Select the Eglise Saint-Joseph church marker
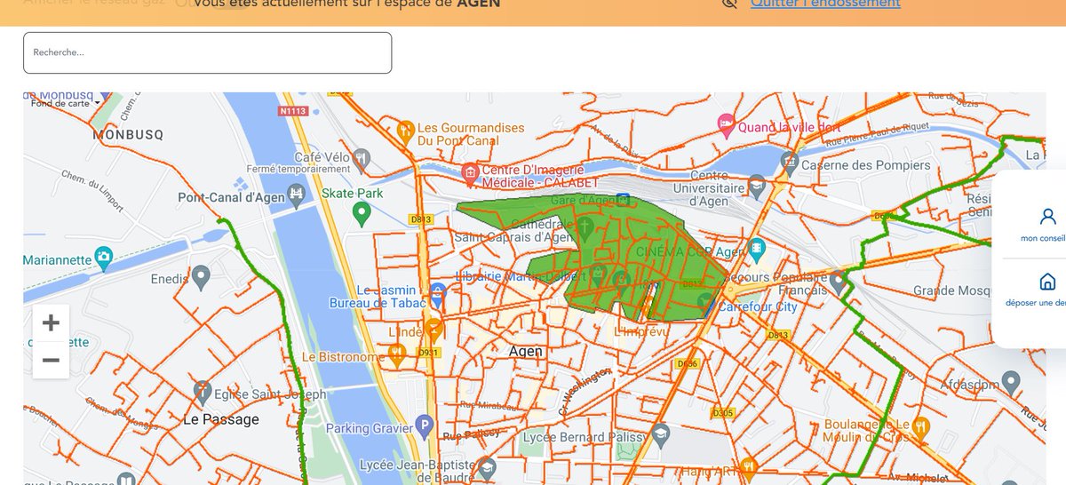1066x485 pixels. tap(203, 391)
